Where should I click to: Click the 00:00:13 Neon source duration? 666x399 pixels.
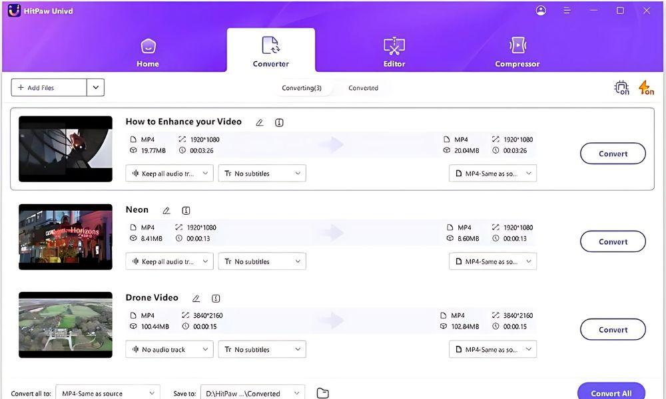click(x=198, y=238)
